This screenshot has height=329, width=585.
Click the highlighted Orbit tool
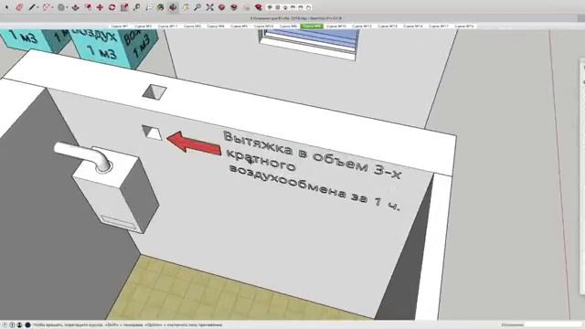[173, 7]
